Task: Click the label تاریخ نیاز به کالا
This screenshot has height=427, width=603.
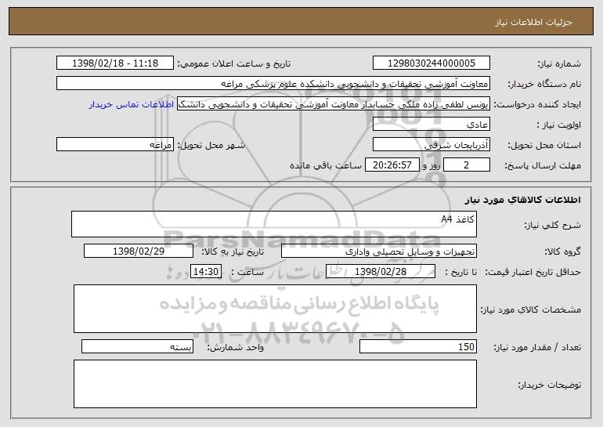Action: click(233, 252)
